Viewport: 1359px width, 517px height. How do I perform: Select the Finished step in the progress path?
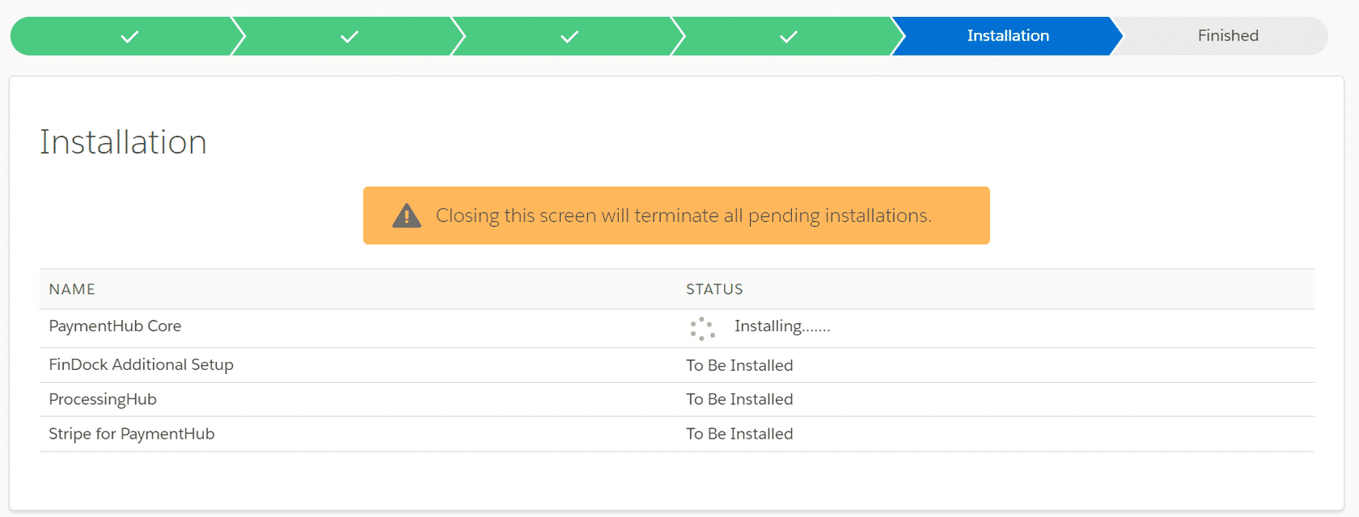point(1227,36)
